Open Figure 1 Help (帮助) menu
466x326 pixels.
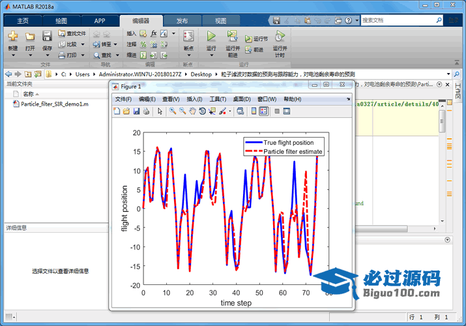coord(293,99)
